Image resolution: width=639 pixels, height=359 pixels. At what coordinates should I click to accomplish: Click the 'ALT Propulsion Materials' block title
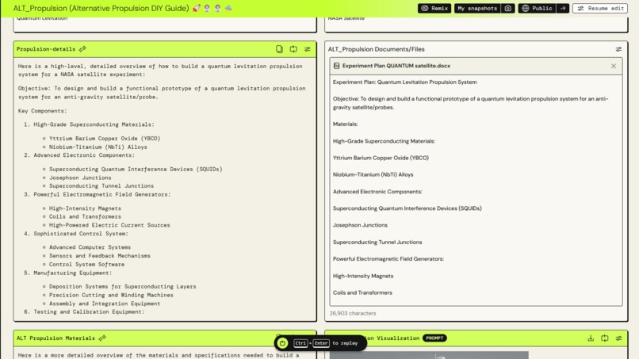55,338
